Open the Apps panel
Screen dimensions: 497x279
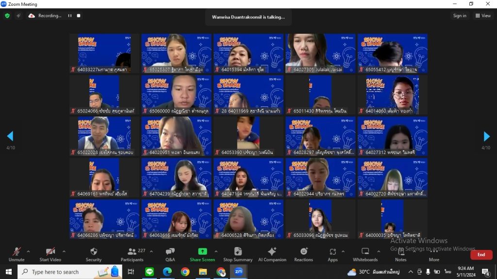pyautogui.click(x=332, y=255)
